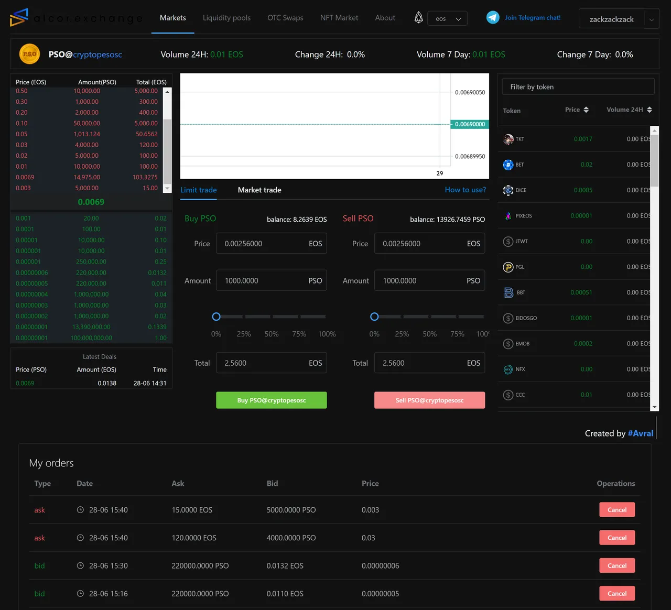Click the Join Telegram chat link

(533, 18)
